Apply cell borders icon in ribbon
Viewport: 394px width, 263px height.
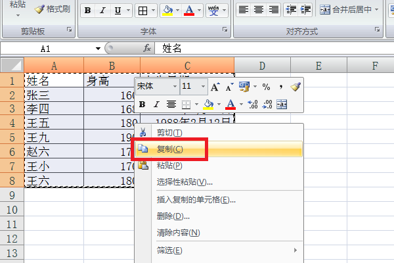pos(142,11)
